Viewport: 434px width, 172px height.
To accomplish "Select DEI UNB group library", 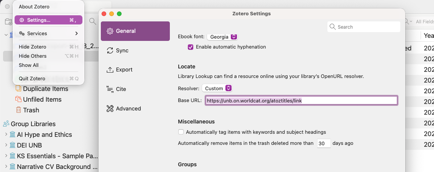I will [30, 145].
